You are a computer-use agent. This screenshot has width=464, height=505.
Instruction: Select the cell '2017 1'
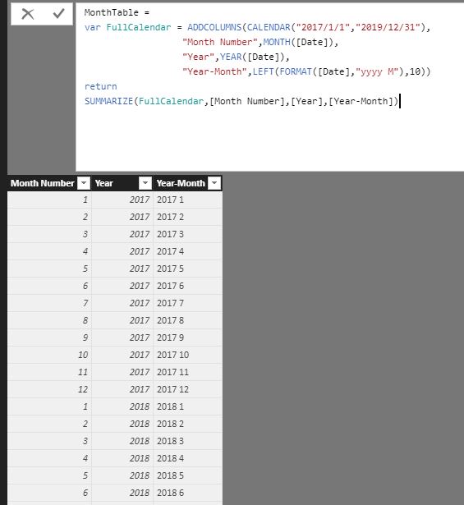point(187,200)
